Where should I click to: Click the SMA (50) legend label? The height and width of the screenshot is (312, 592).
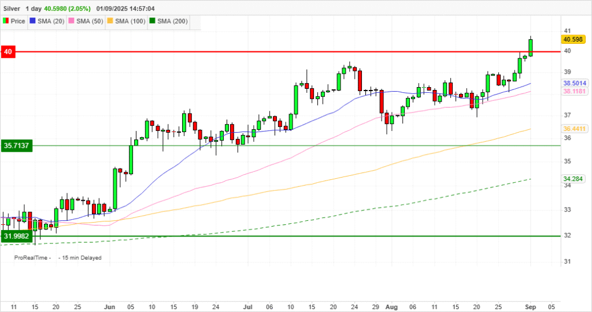pyautogui.click(x=90, y=21)
